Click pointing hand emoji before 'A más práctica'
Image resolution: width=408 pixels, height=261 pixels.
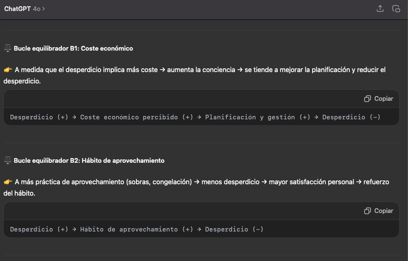8,182
